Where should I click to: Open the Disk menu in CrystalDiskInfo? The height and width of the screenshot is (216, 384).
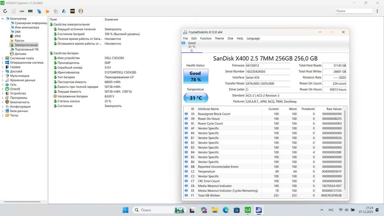point(230,38)
